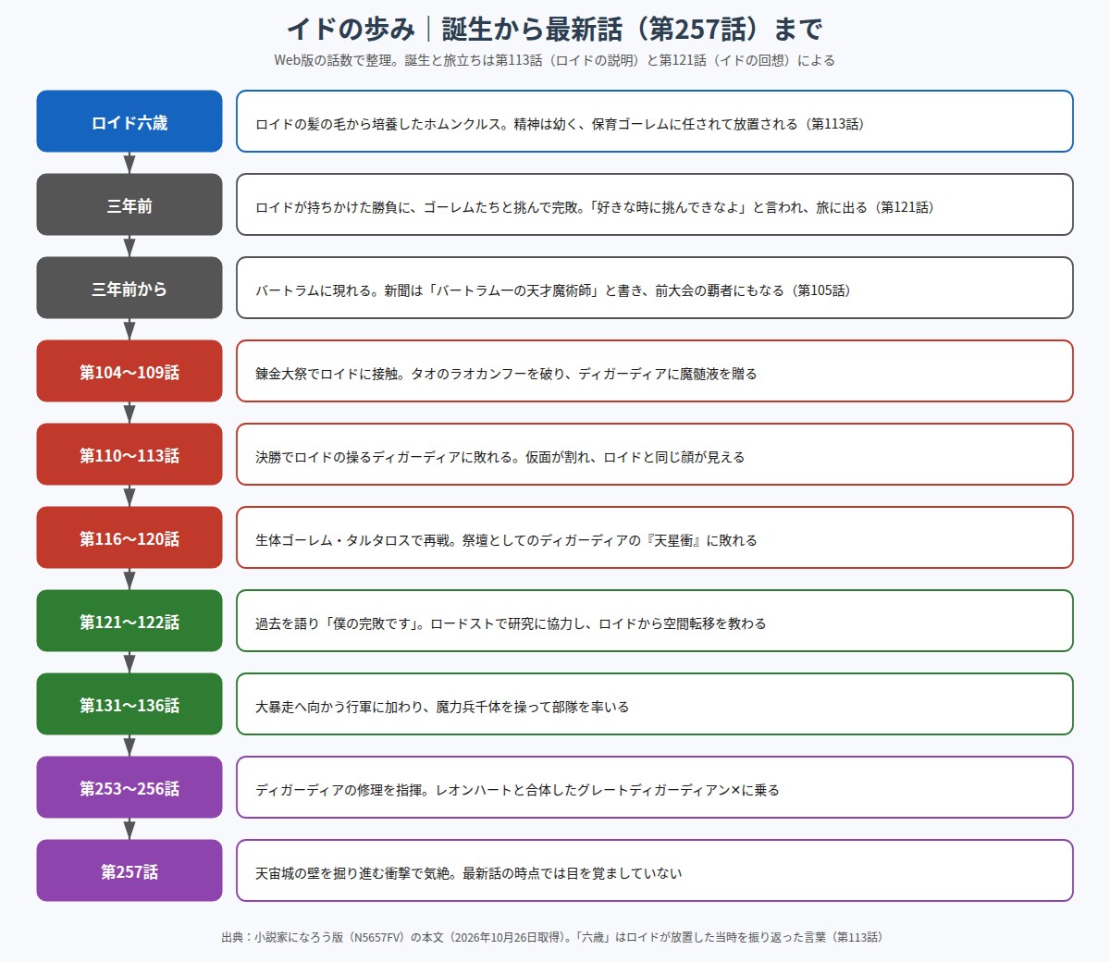The width and height of the screenshot is (1110, 962).
Task: Click the footer source note 「出典：小説家になろう版…」
Action: point(554,937)
